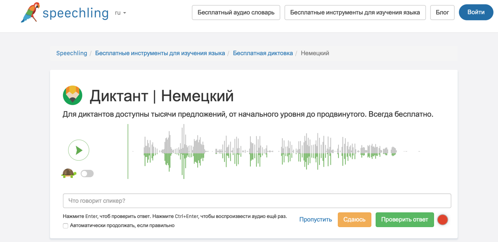Open 'Бесплатный аудио словарь' menu item

pyautogui.click(x=236, y=12)
